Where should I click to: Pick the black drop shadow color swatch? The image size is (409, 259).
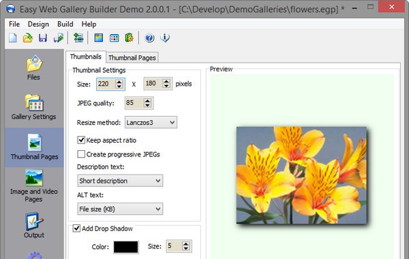click(x=125, y=247)
